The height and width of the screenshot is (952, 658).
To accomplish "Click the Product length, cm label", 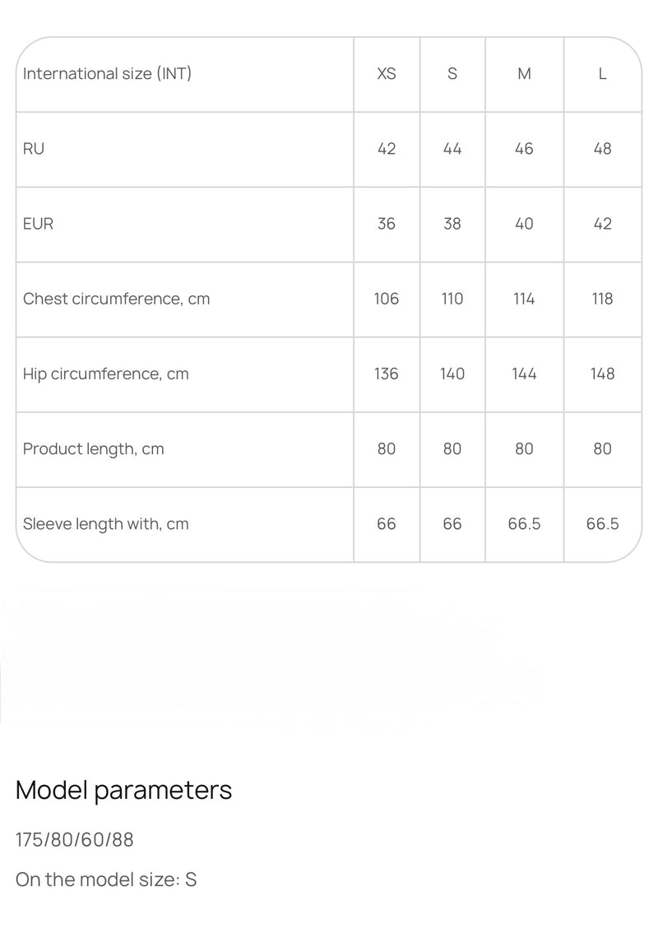I will [x=93, y=448].
